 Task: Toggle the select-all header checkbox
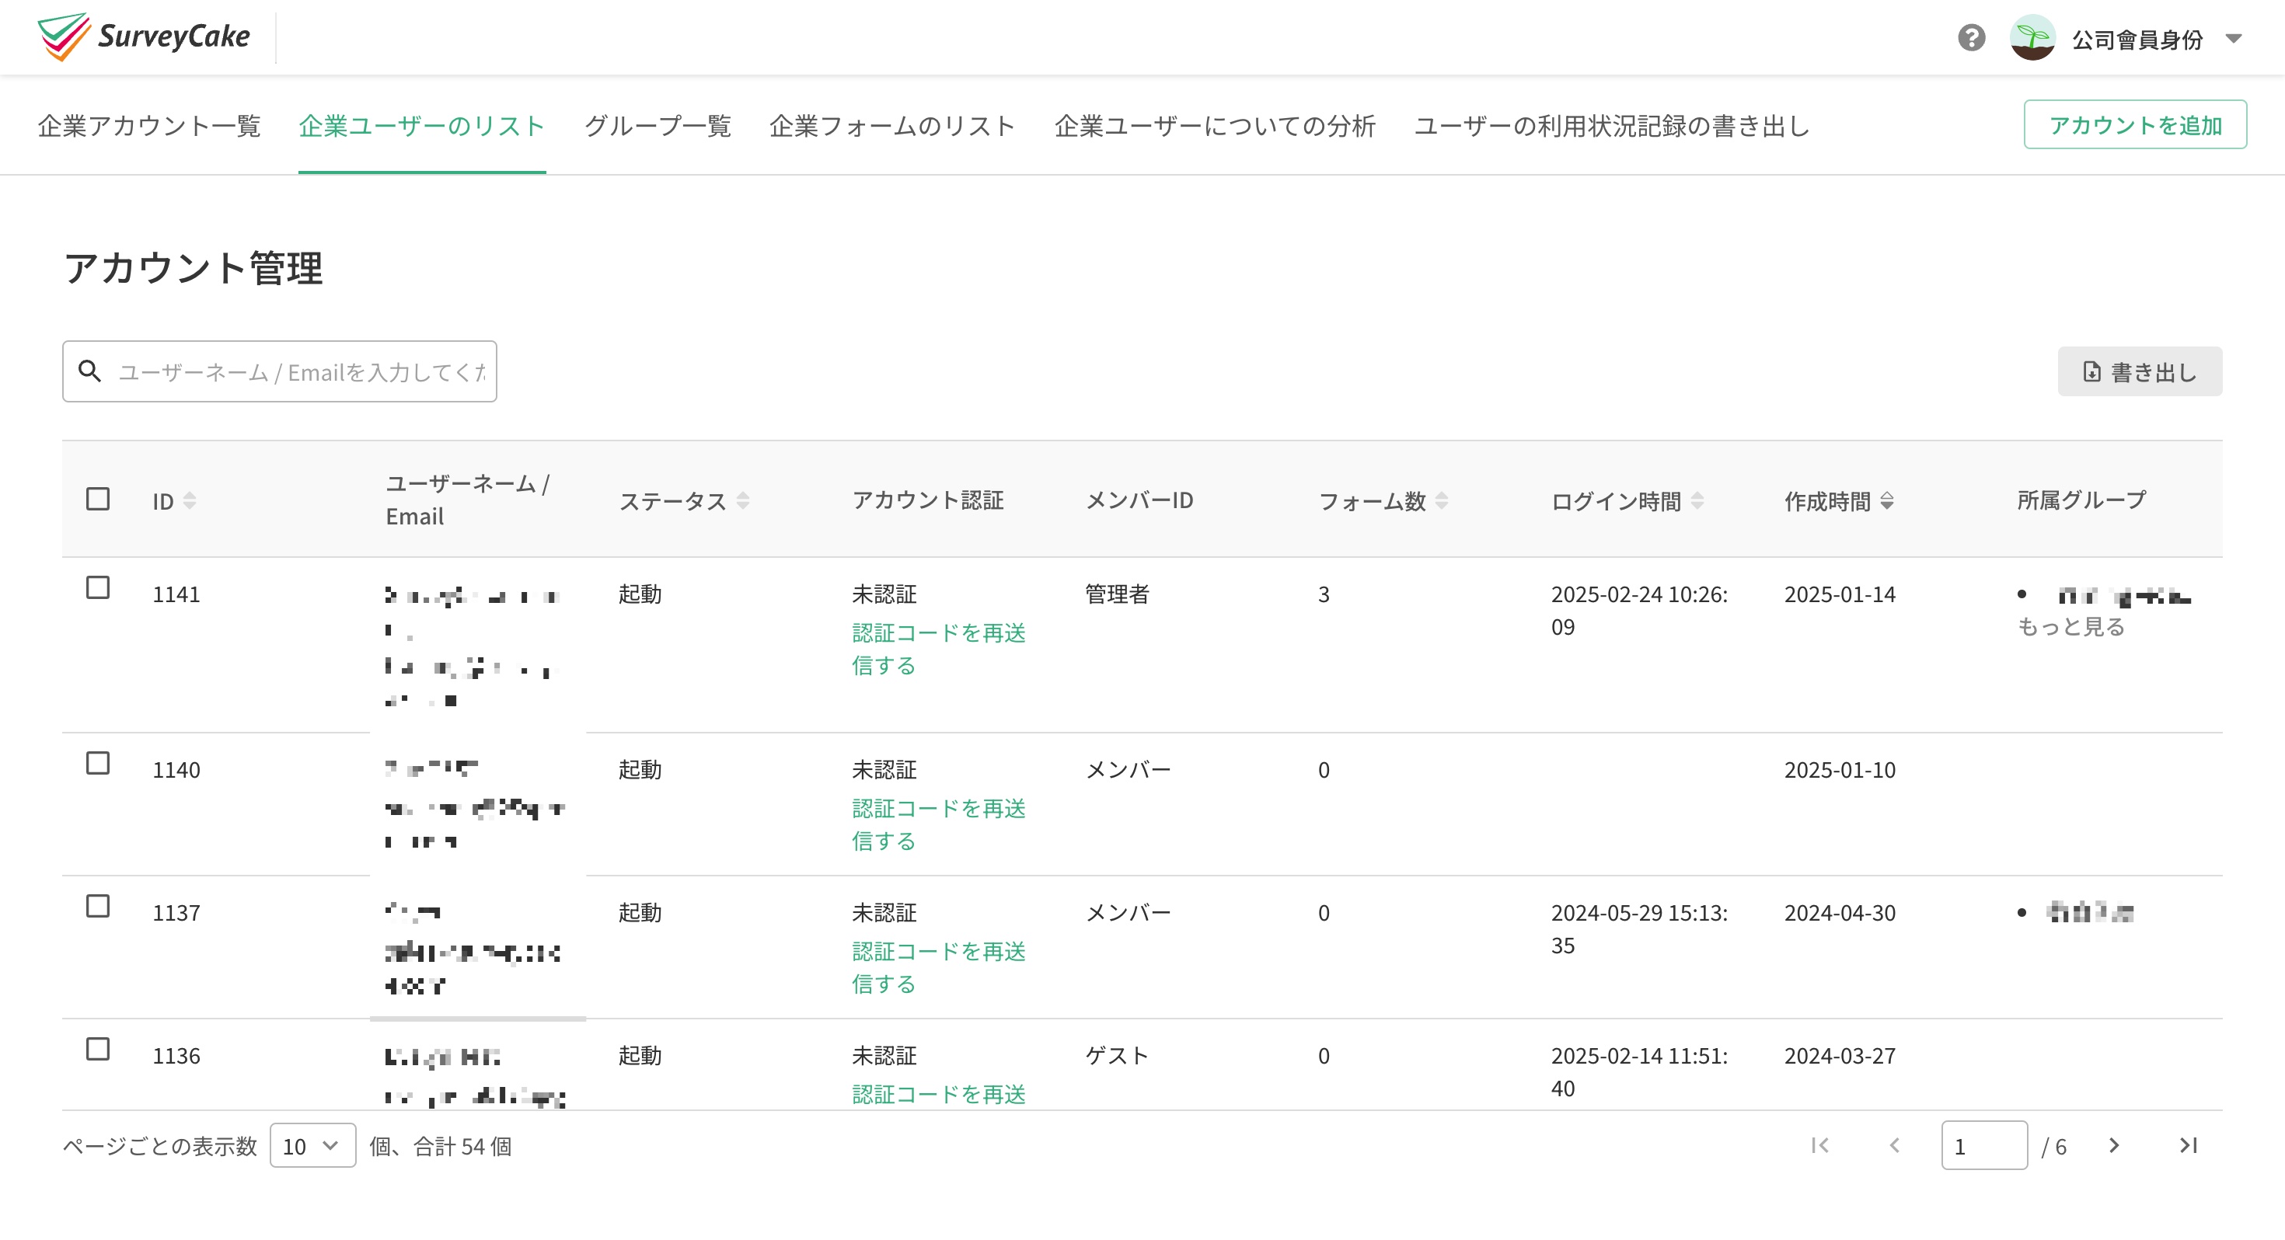point(98,500)
